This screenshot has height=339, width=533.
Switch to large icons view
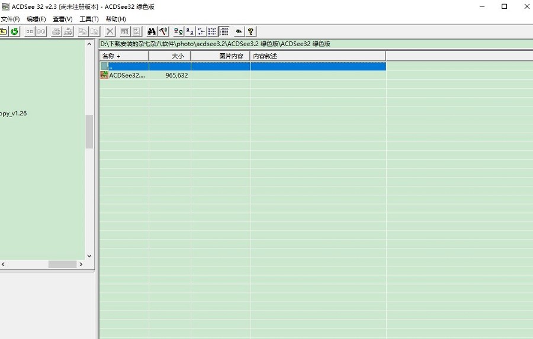click(178, 31)
